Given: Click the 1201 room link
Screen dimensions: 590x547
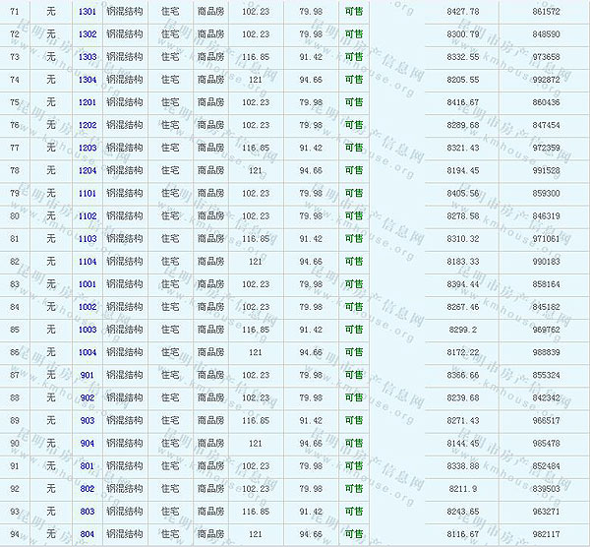Looking at the screenshot, I should (88, 102).
